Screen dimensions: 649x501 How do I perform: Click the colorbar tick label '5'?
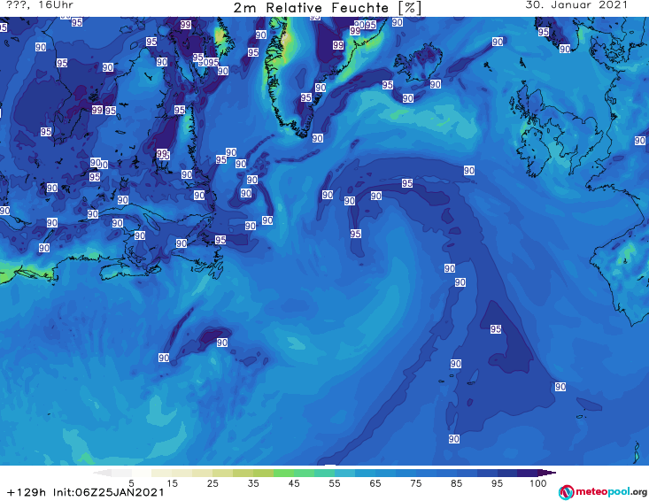pos(131,483)
